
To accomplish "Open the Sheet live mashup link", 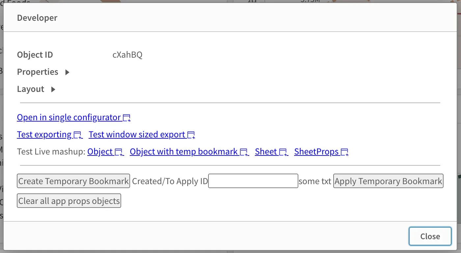I will tap(266, 152).
